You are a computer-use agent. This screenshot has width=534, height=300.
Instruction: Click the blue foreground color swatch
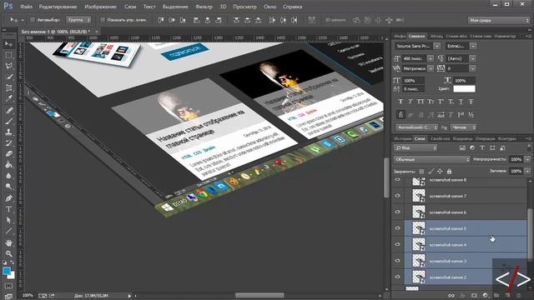[x=7, y=271]
